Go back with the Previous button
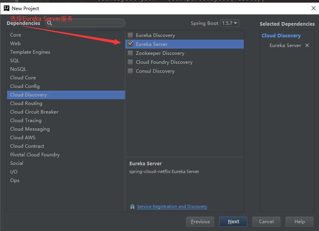Screen dimensions: 319x231 (200, 221)
